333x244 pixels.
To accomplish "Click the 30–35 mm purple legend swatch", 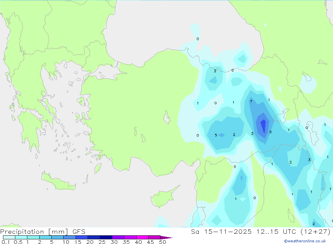I will tap(118, 237).
